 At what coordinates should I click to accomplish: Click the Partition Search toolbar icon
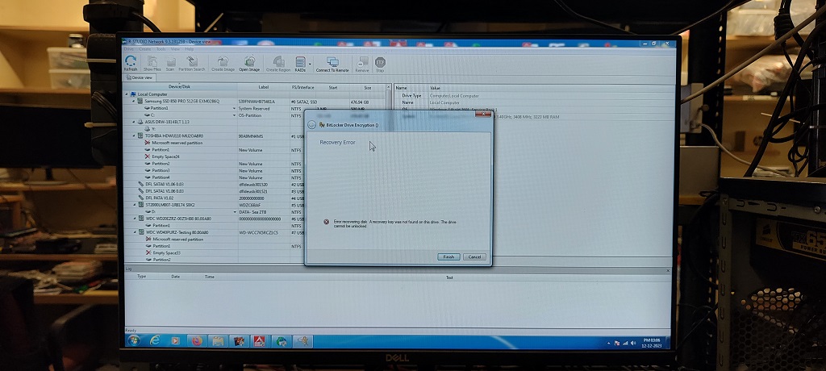192,63
